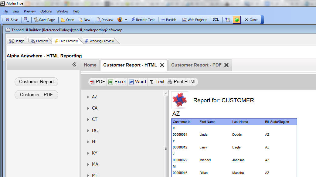
Task: Click the toolbar Close button
Action: point(251,20)
